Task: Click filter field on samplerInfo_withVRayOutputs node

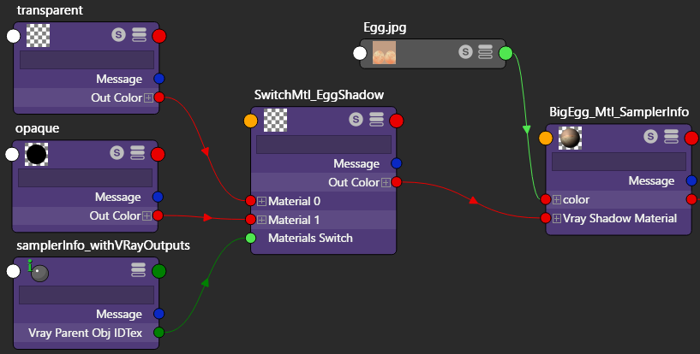Action: point(87,295)
